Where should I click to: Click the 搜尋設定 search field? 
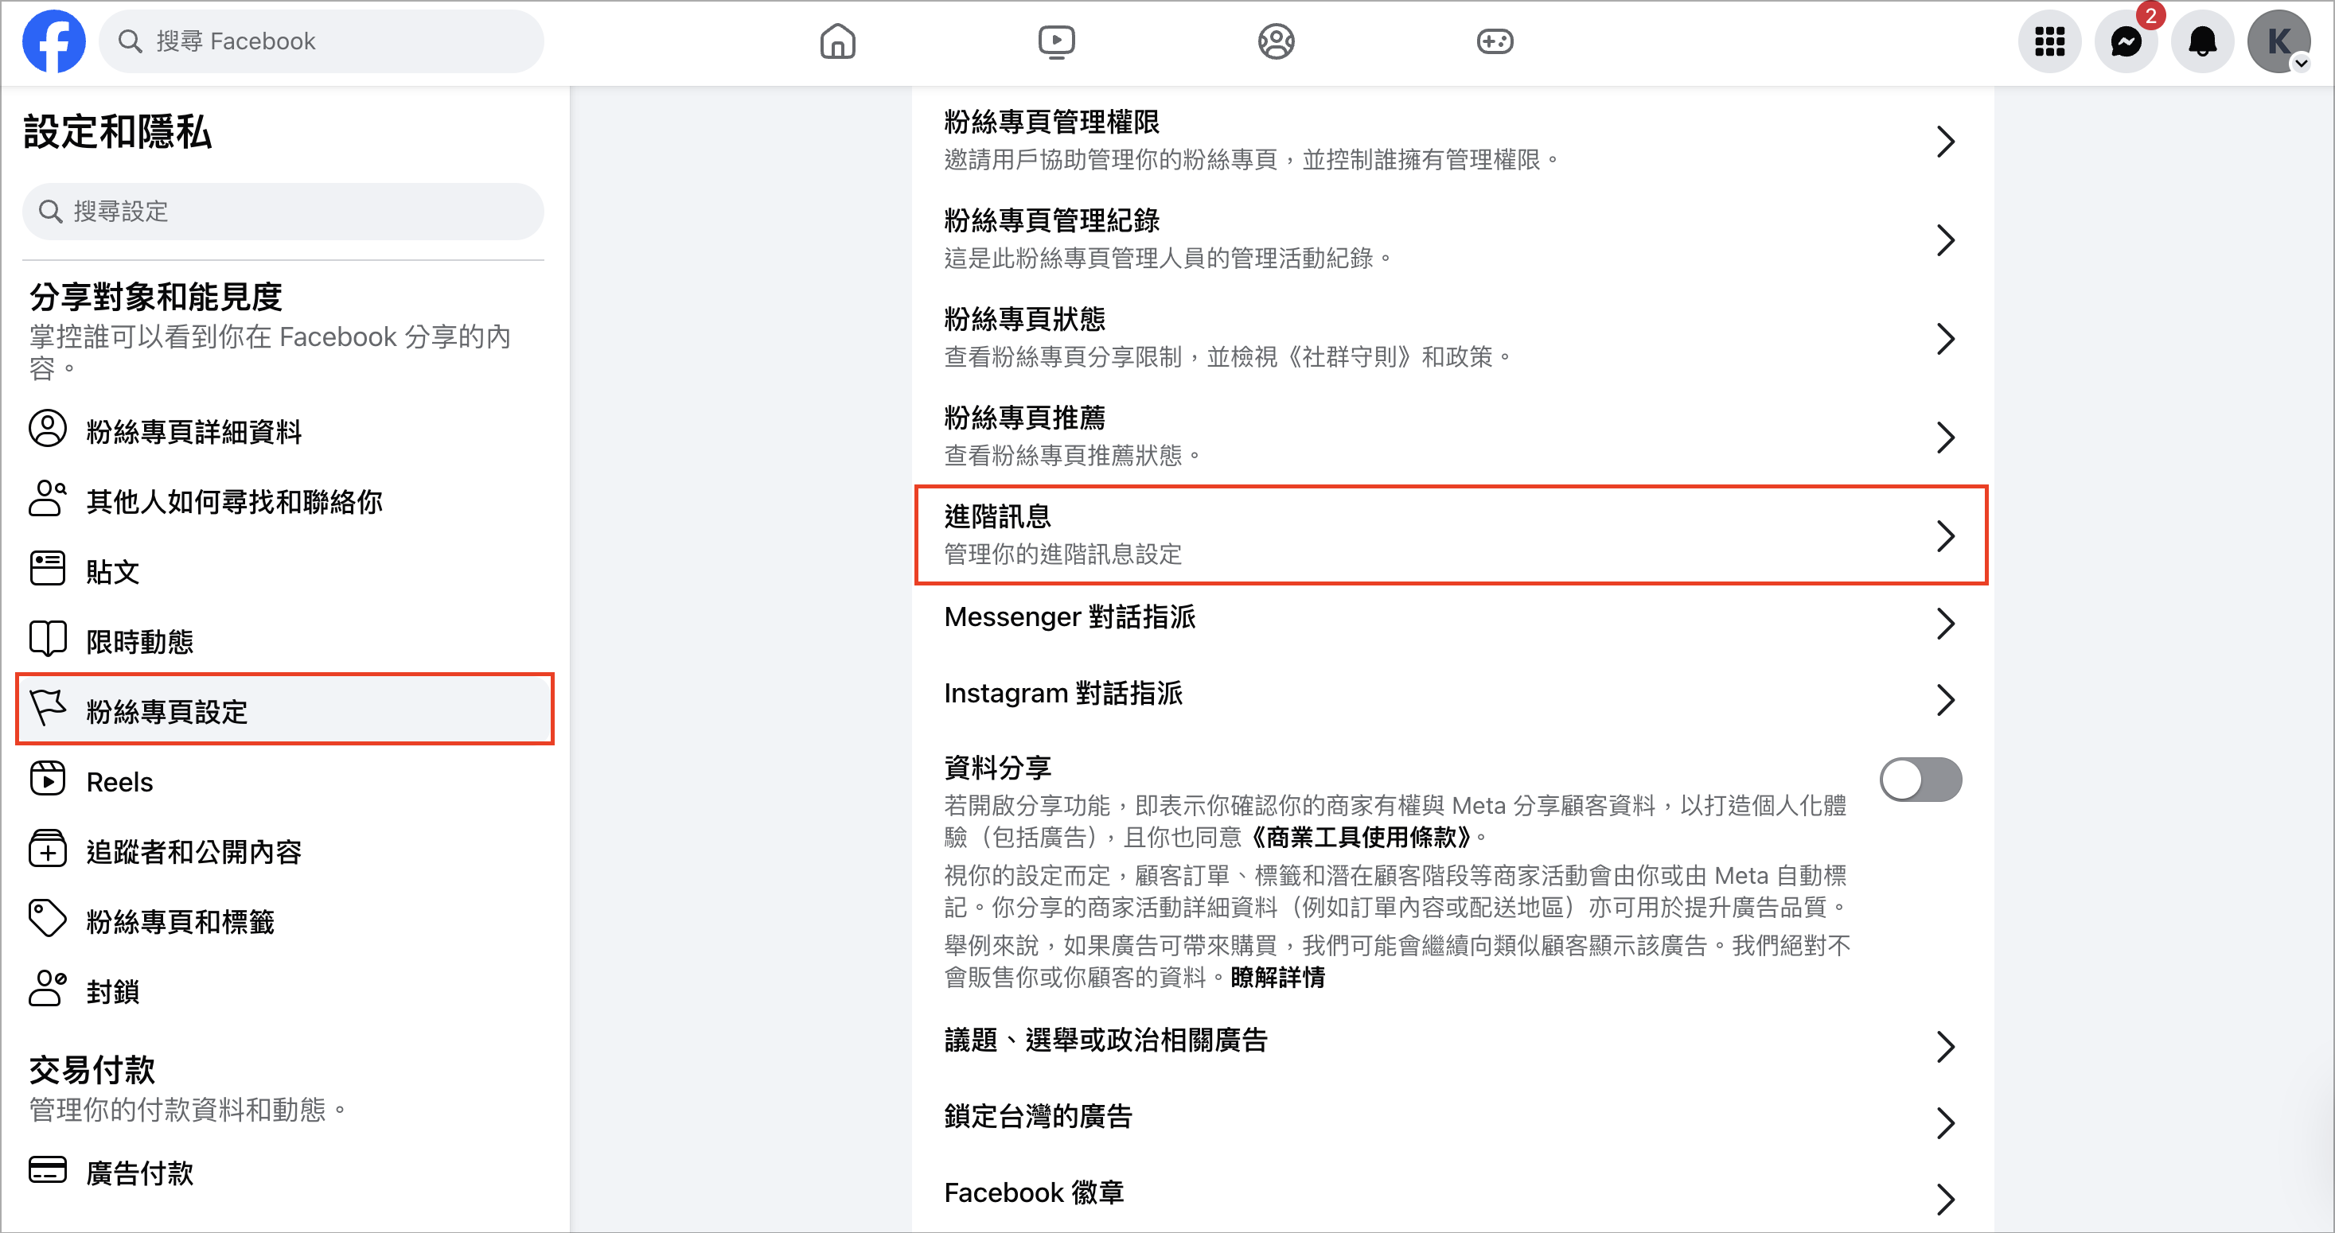283,211
